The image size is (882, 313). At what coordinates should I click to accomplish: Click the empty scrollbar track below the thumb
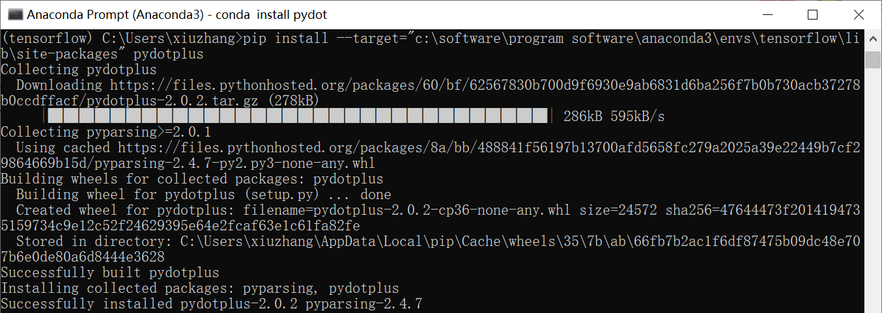(873, 189)
